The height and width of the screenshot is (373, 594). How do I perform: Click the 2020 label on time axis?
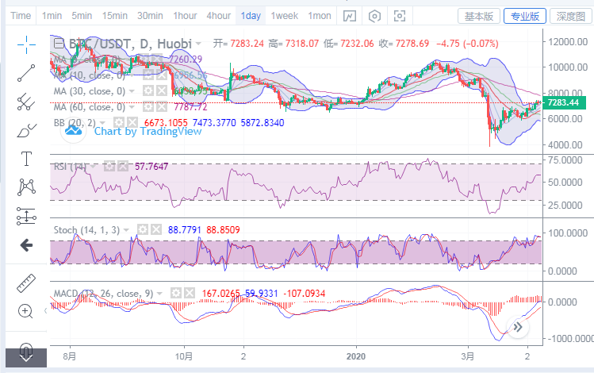point(356,356)
